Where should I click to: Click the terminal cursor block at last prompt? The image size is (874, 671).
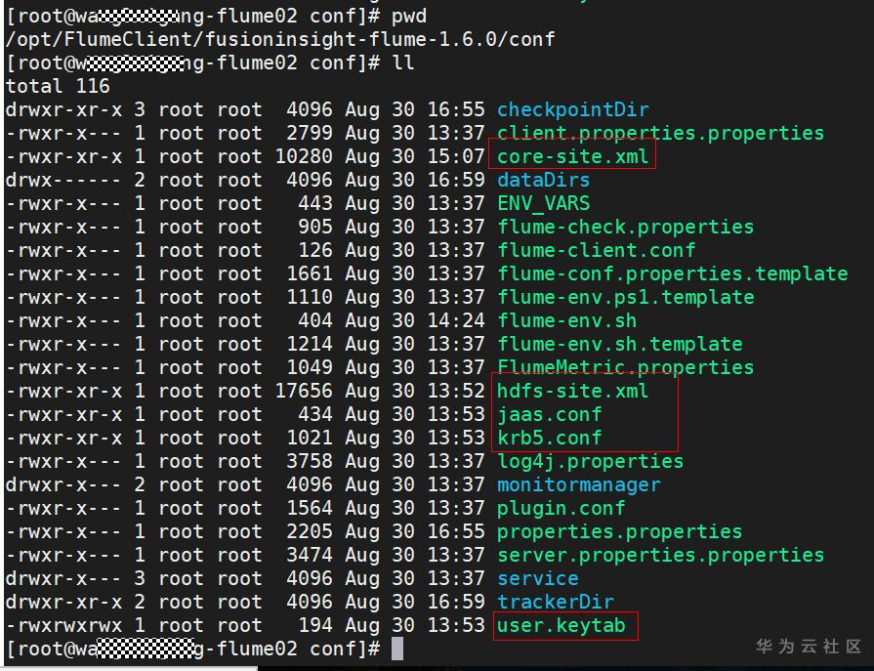coord(397,649)
